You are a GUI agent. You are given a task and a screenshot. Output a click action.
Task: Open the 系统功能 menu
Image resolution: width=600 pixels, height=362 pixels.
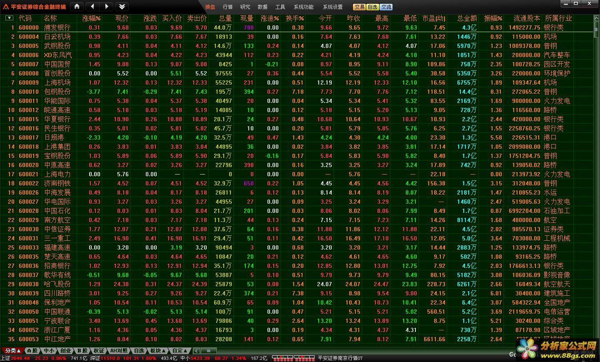pyautogui.click(x=303, y=7)
